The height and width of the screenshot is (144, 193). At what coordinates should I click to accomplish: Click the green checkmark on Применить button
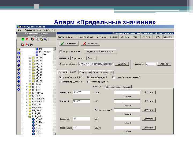coord(62,43)
